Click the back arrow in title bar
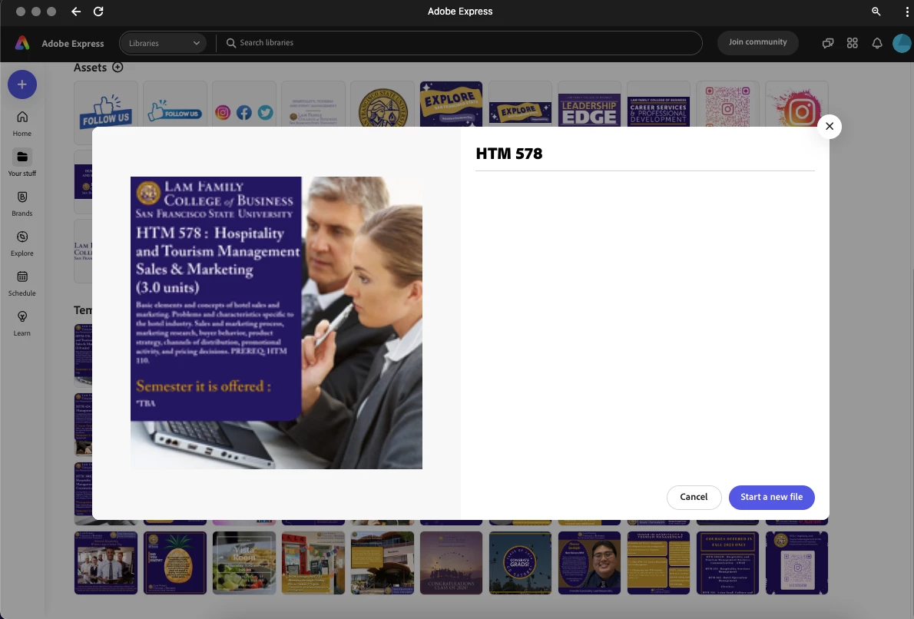 coord(76,11)
